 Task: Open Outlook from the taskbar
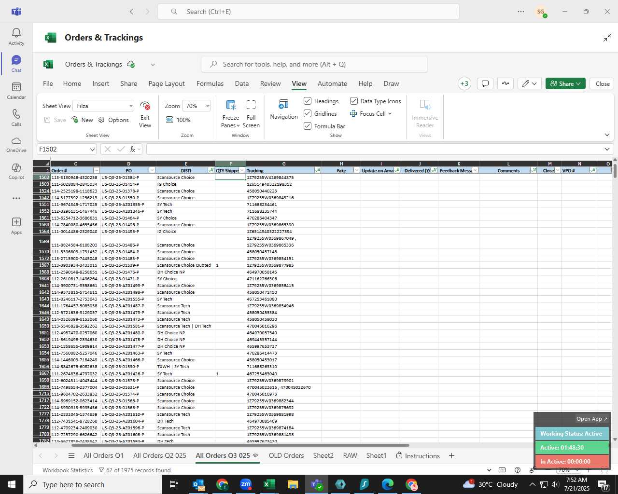pyautogui.click(x=198, y=484)
